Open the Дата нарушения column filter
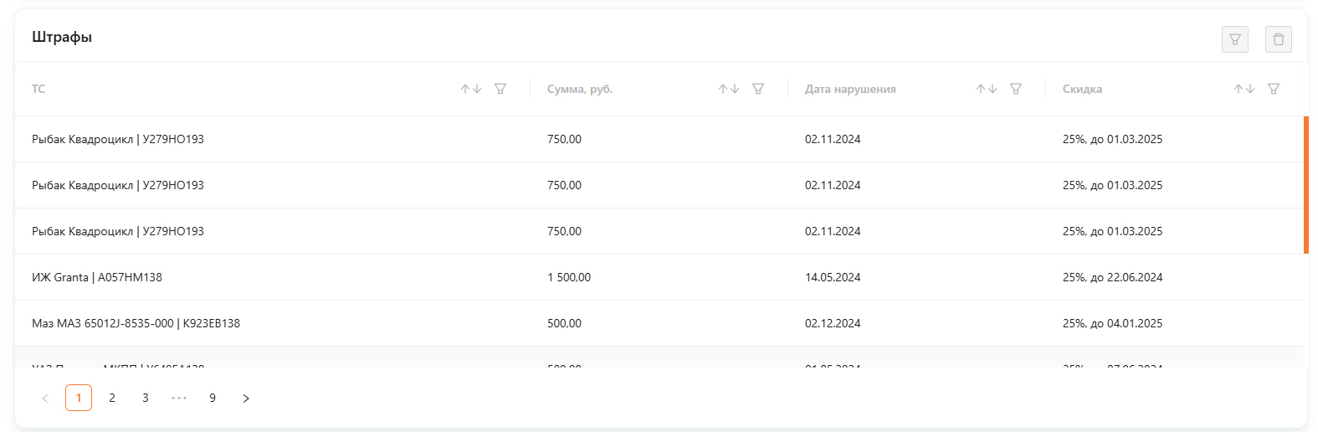Viewport: 1318px width, 432px height. click(x=1016, y=89)
